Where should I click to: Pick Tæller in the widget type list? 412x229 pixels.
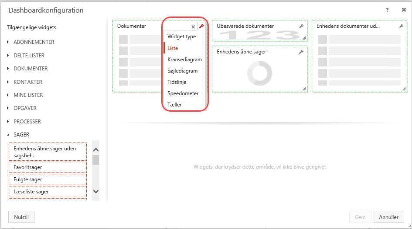click(x=174, y=105)
